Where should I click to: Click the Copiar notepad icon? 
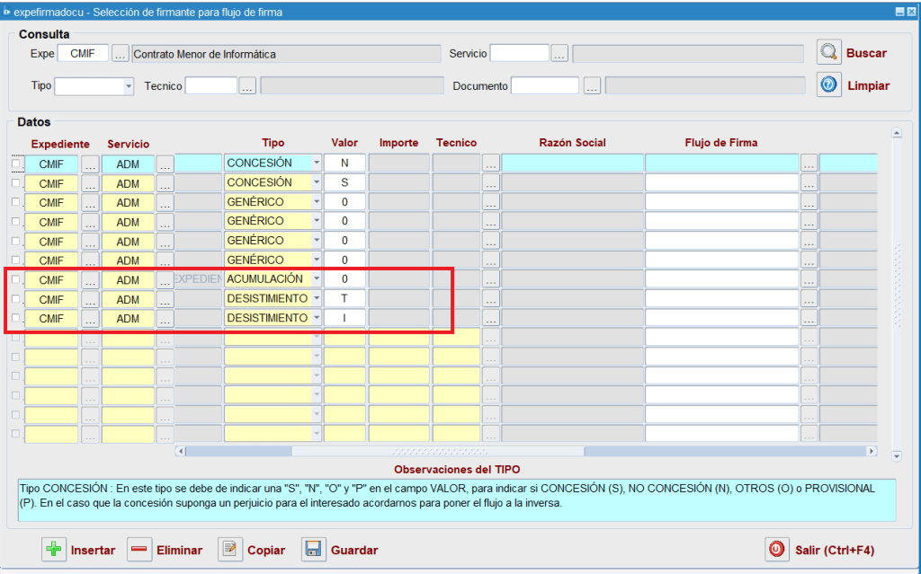click(231, 550)
